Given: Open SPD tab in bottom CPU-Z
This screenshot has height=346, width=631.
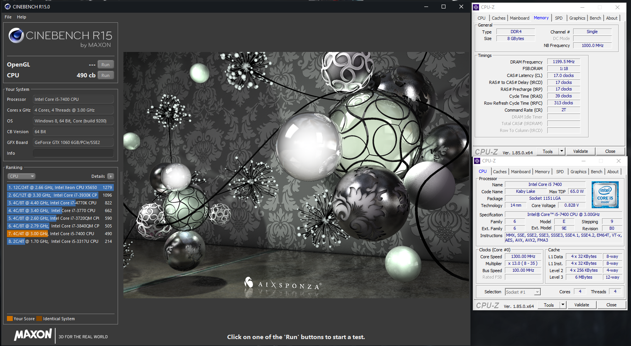Looking at the screenshot, I should (x=560, y=172).
